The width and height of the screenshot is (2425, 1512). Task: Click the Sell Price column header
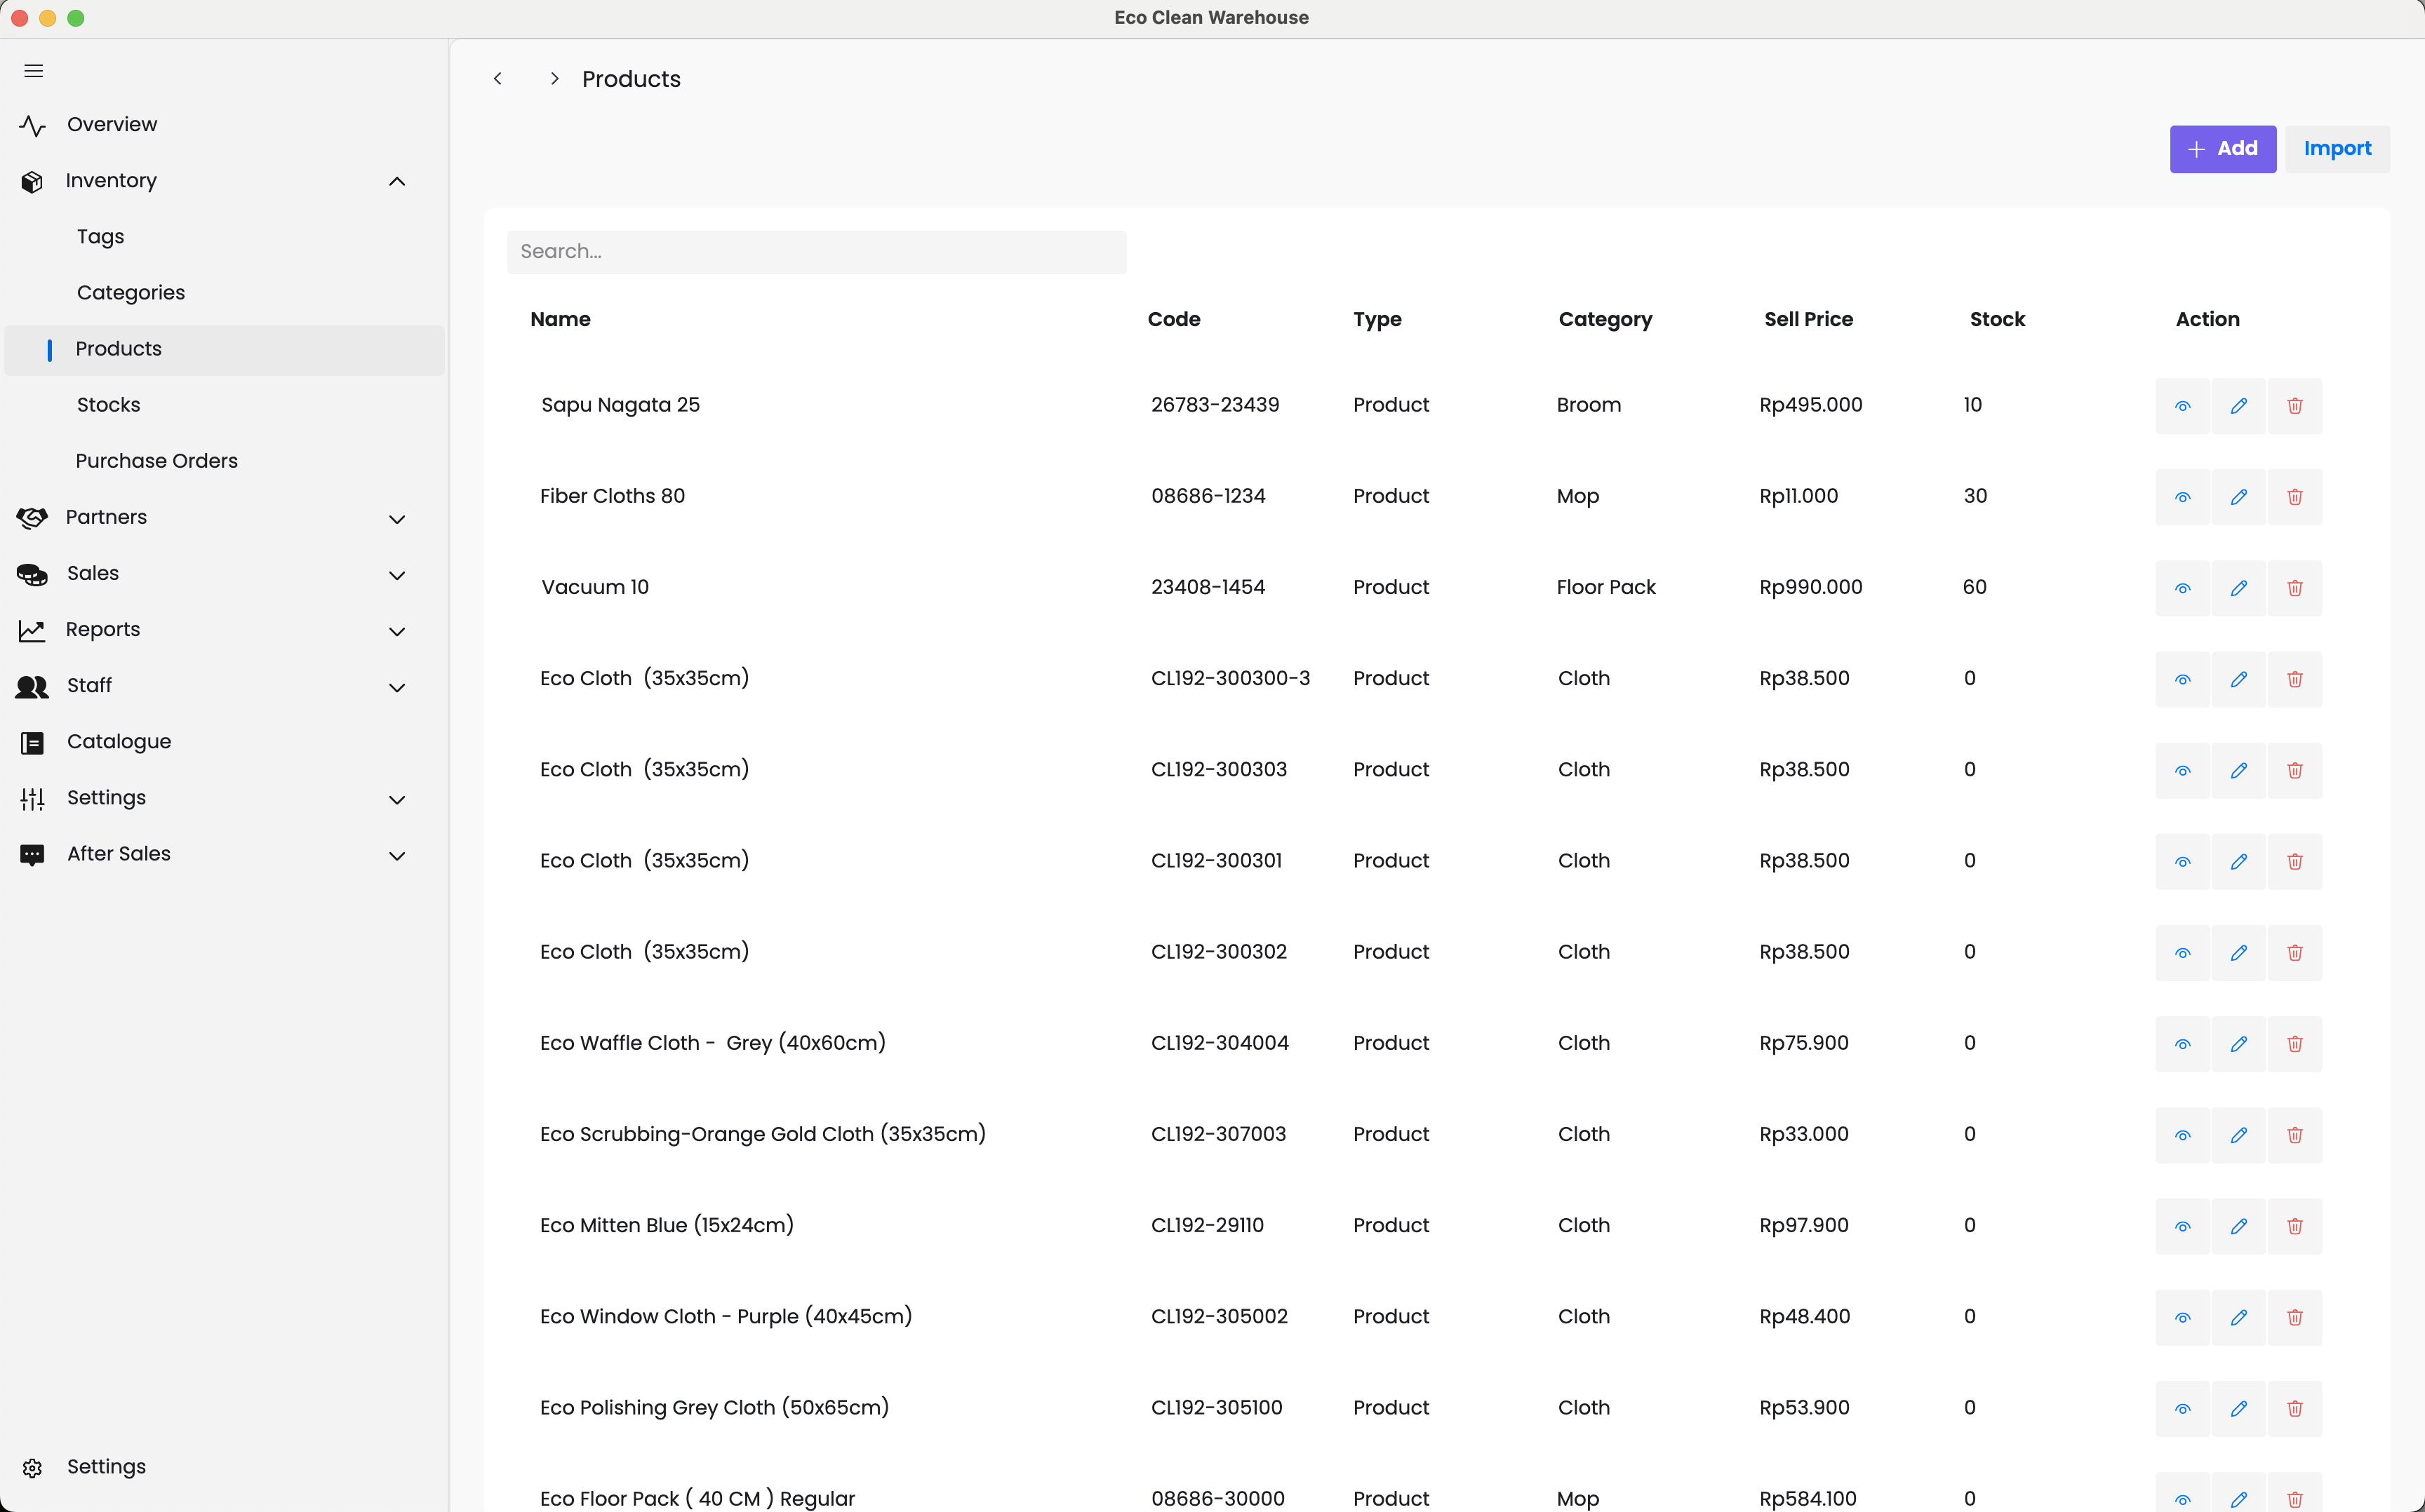point(1808,319)
